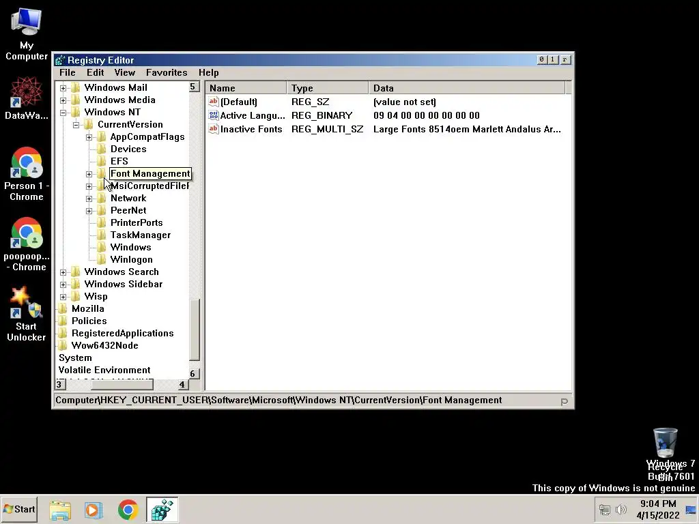Click the Policies folder icon
699x524 pixels.
[63, 321]
